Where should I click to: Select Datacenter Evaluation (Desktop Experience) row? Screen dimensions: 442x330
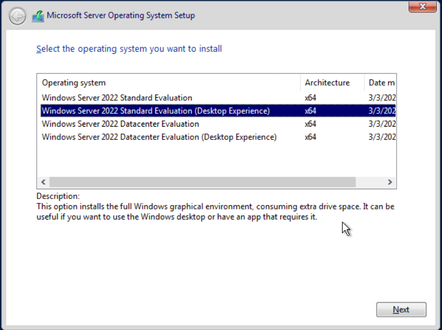coord(218,137)
